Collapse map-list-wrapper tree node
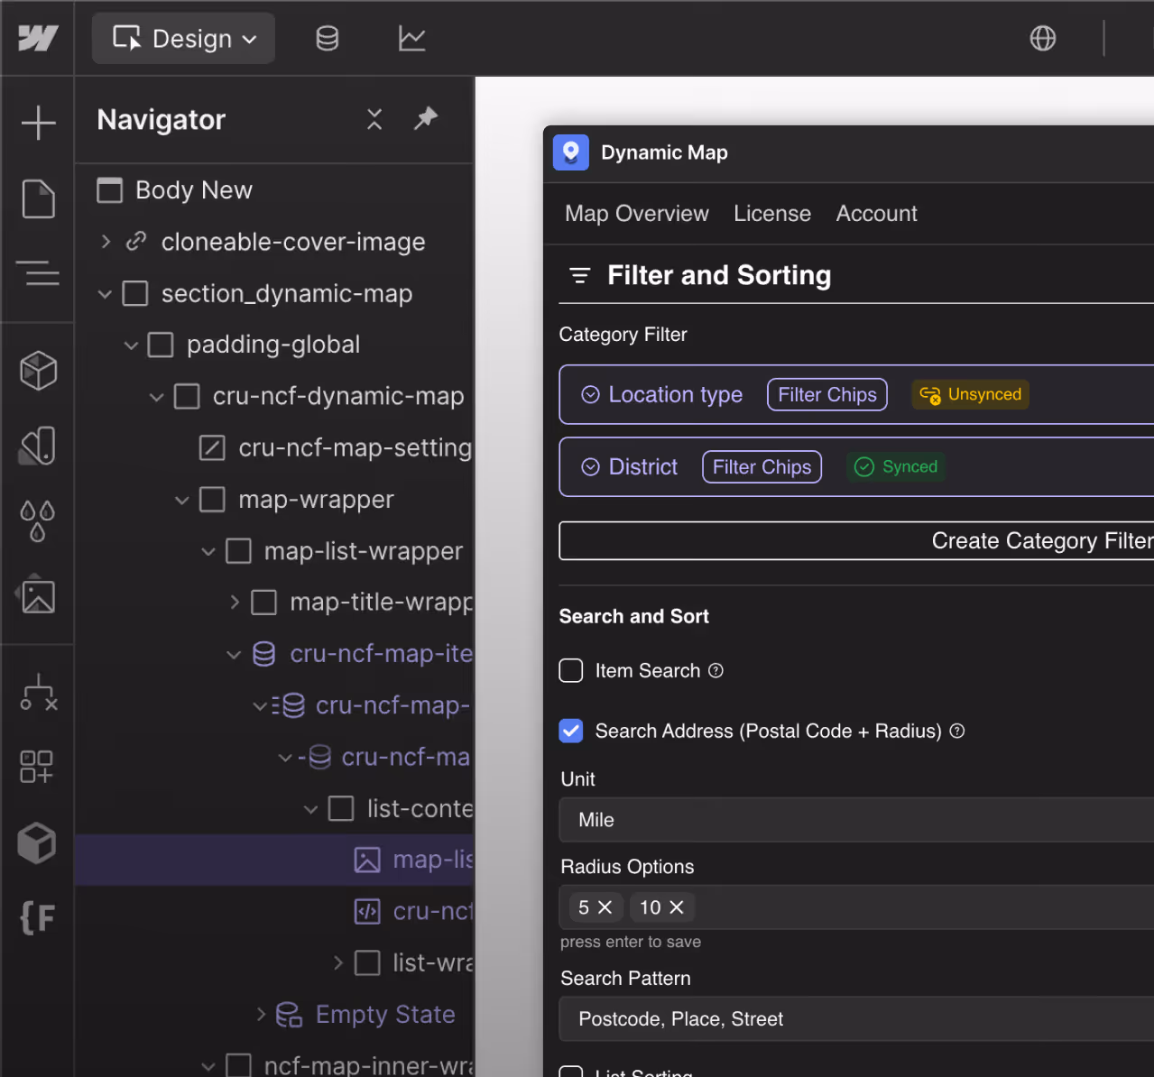1154x1077 pixels. click(x=208, y=551)
